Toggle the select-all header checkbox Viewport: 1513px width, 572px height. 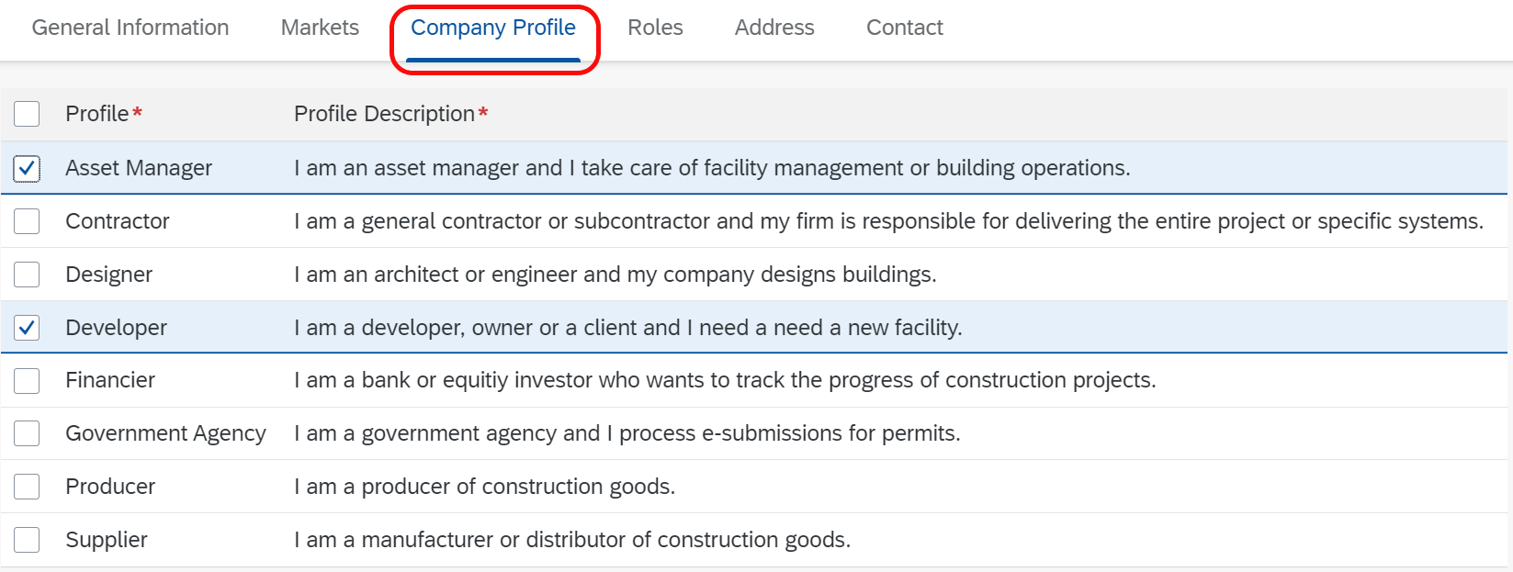tap(27, 114)
